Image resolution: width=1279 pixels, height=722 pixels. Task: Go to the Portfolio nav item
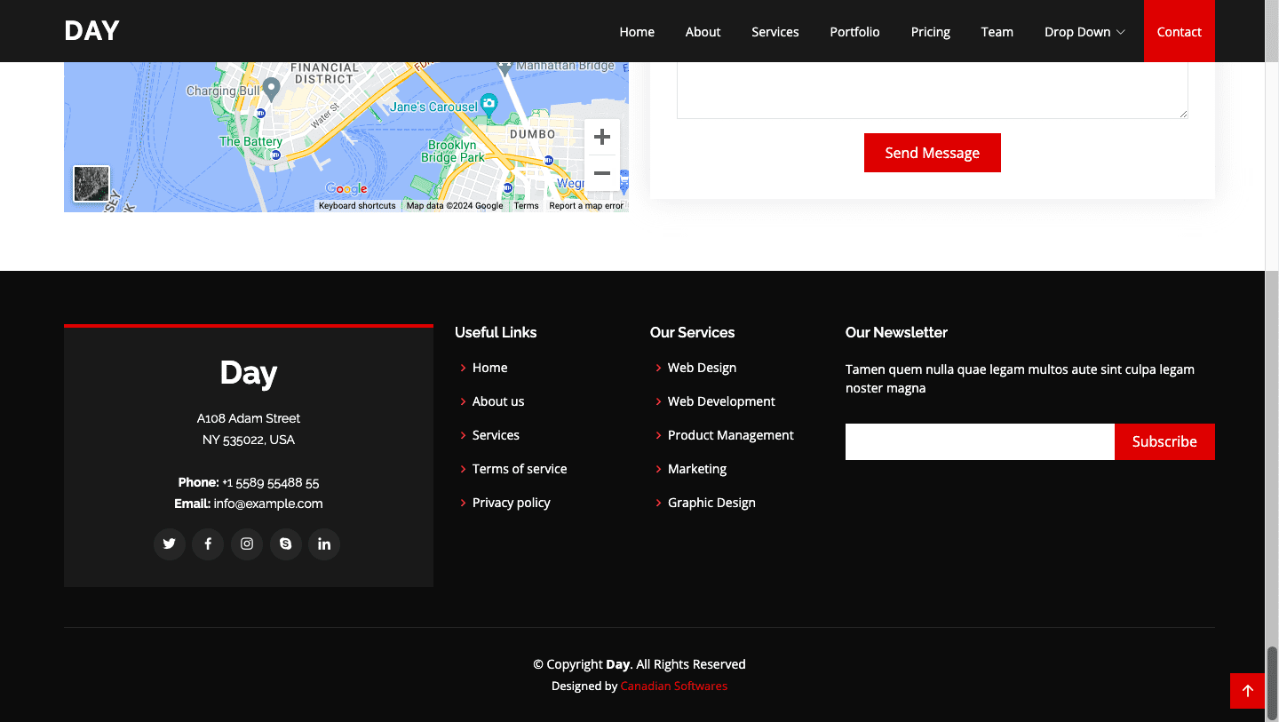[854, 32]
